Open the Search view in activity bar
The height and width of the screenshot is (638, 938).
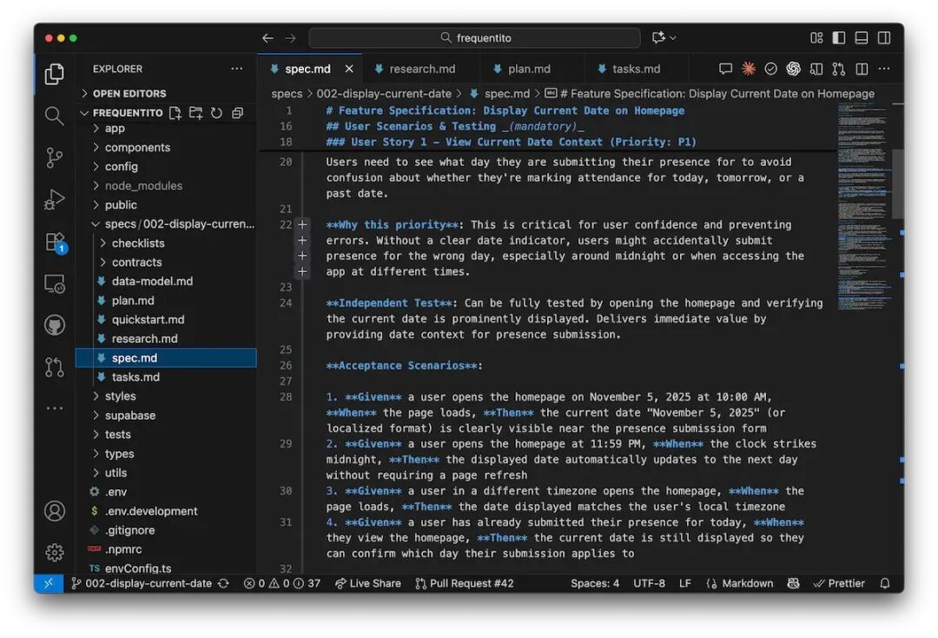pos(55,116)
